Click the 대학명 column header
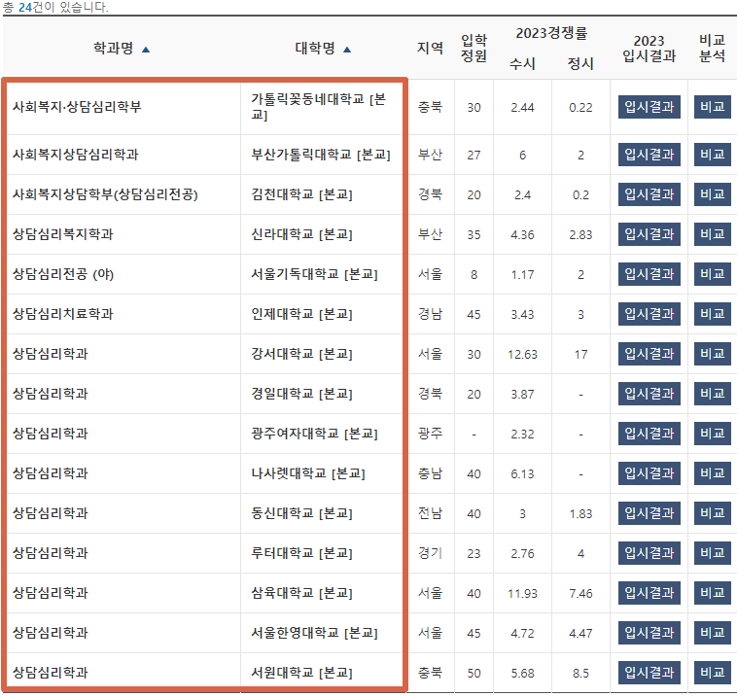The width and height of the screenshot is (737, 697). tap(315, 48)
